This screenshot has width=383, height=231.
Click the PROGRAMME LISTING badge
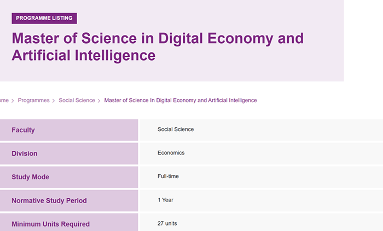coord(44,18)
